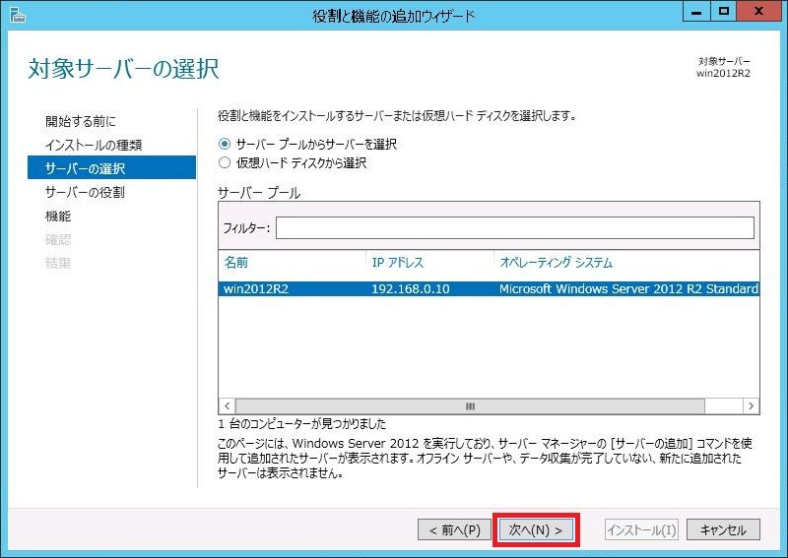Close the wizard window
The width and height of the screenshot is (788, 558).
pyautogui.click(x=758, y=12)
